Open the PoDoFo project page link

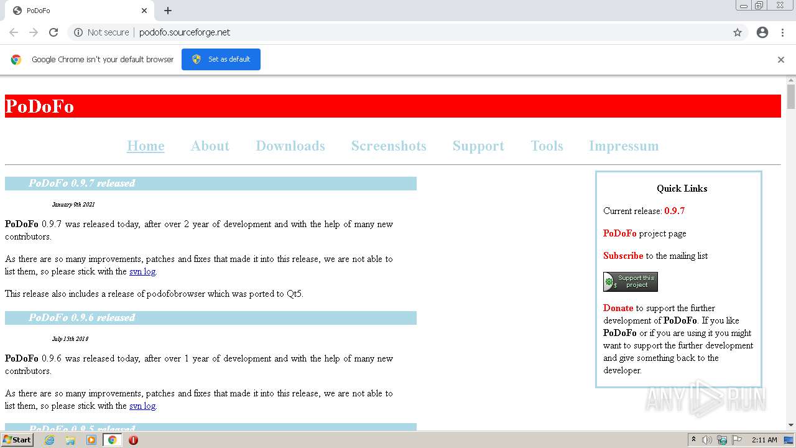coord(619,233)
